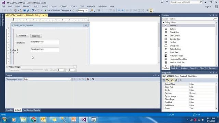Click Categorized icon in Properties toolbar

(x=164, y=80)
